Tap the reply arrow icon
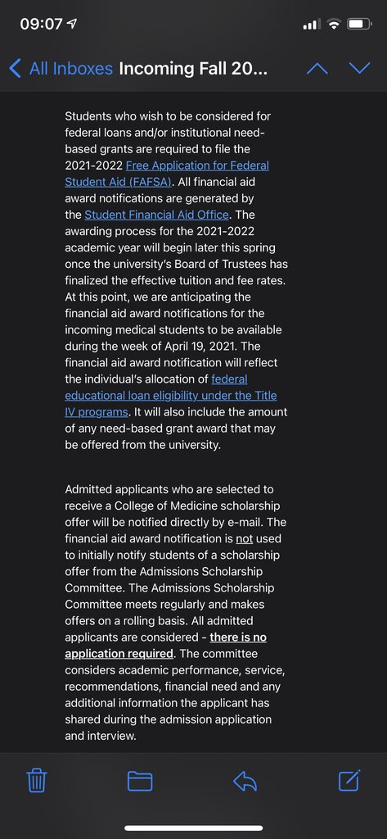Image resolution: width=387 pixels, height=839 pixels. [245, 781]
